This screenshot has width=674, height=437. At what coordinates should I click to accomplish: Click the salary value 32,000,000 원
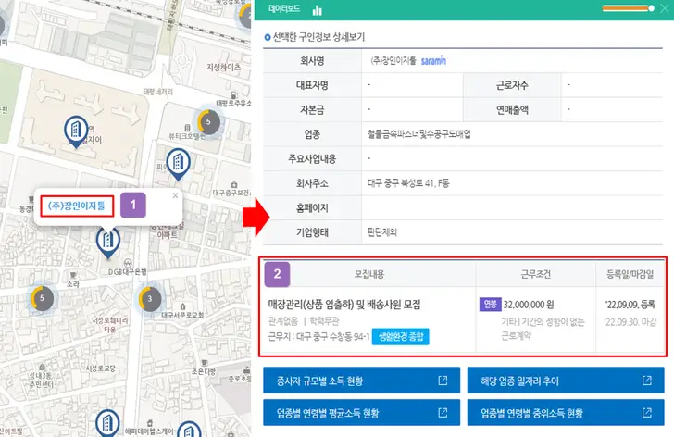tap(529, 305)
